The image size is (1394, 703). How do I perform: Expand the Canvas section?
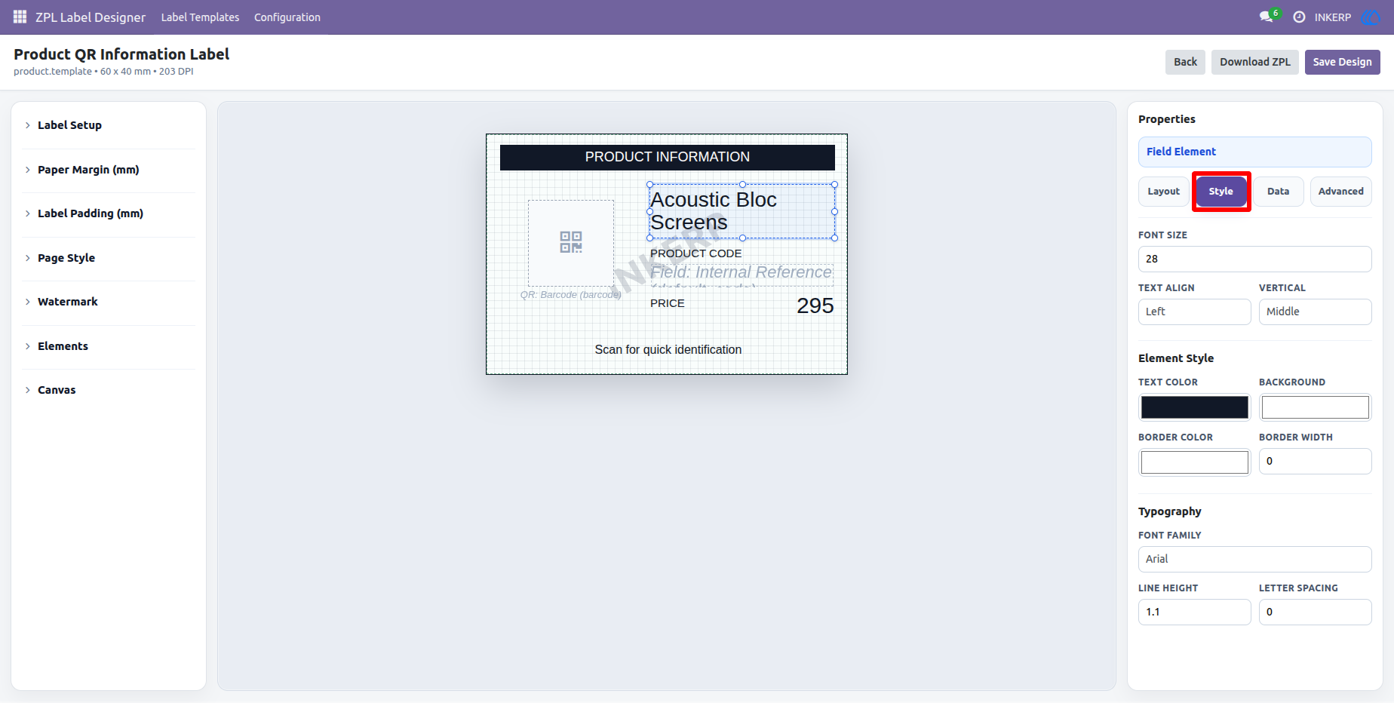pos(109,390)
